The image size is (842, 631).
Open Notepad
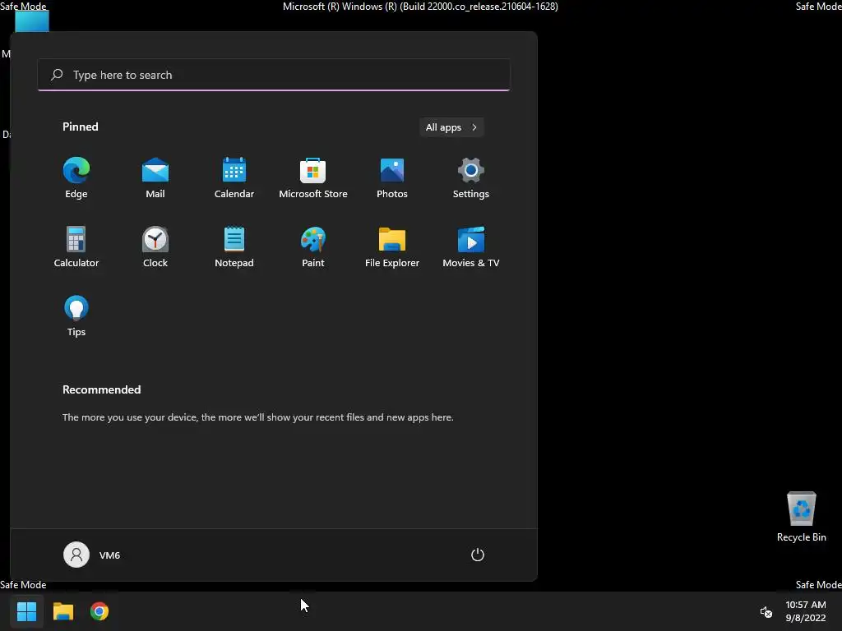click(234, 246)
